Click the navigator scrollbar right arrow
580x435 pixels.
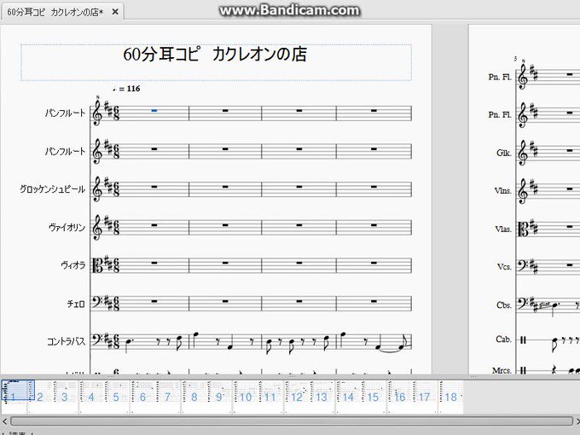pyautogui.click(x=577, y=421)
